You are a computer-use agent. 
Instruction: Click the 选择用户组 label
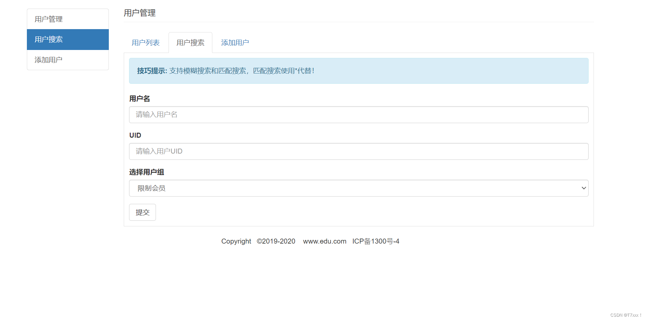click(x=146, y=172)
